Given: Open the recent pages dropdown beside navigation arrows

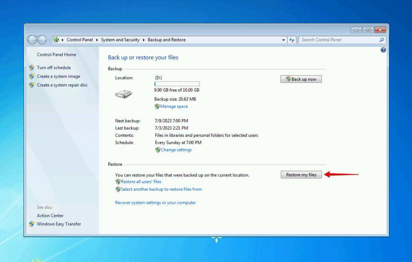Looking at the screenshot, I should (x=49, y=40).
